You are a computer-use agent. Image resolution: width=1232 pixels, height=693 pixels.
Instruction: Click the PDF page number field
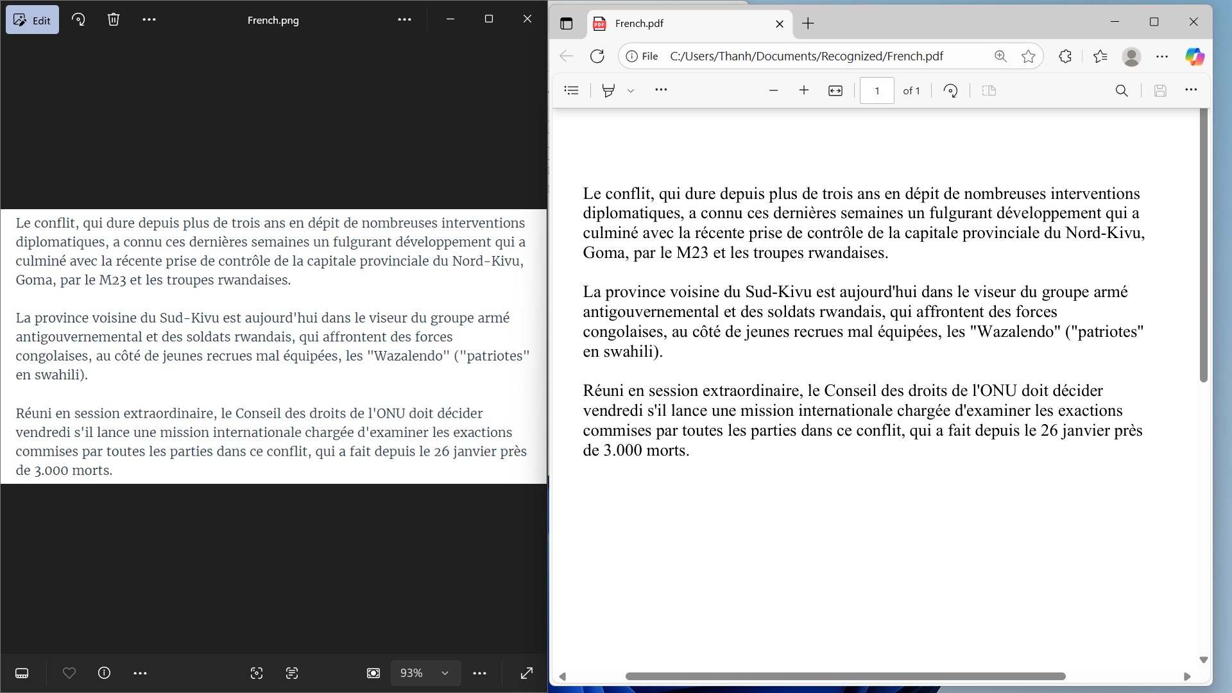877,90
